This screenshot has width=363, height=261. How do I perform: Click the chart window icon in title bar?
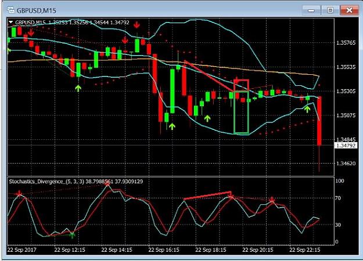tap(11, 10)
